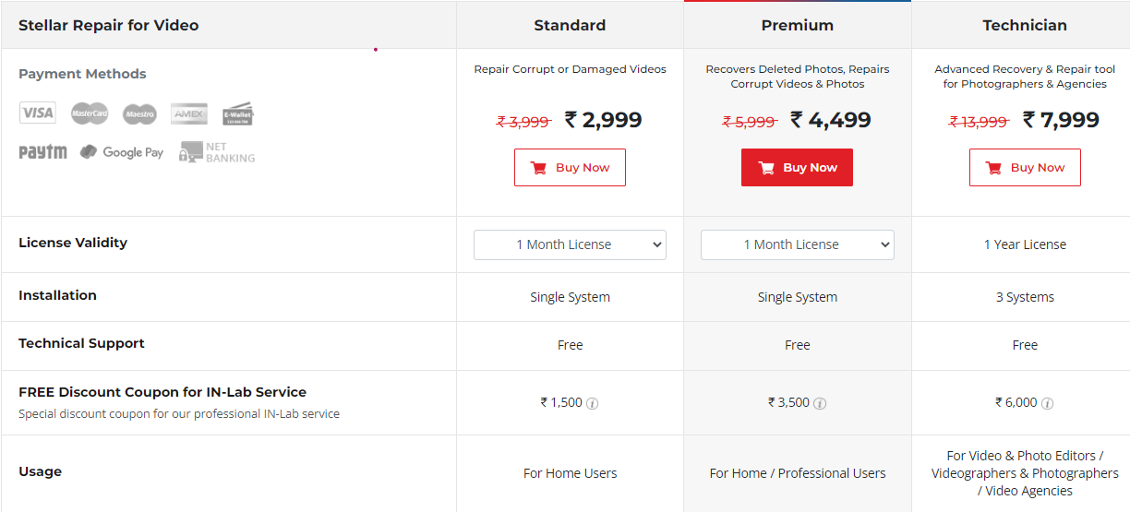Screen dimensions: 1130x512
Task: Click the AMEX card icon
Action: pyautogui.click(x=189, y=113)
